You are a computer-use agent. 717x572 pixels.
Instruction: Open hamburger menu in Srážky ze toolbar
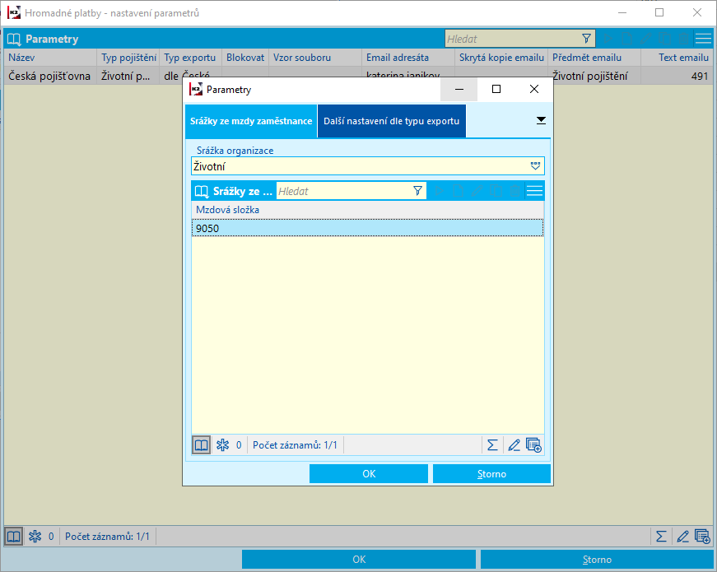pyautogui.click(x=534, y=191)
